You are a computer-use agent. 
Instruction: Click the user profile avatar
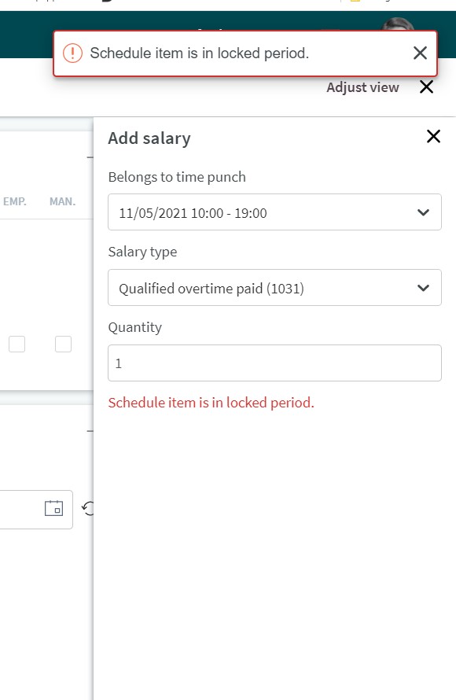pyautogui.click(x=397, y=24)
